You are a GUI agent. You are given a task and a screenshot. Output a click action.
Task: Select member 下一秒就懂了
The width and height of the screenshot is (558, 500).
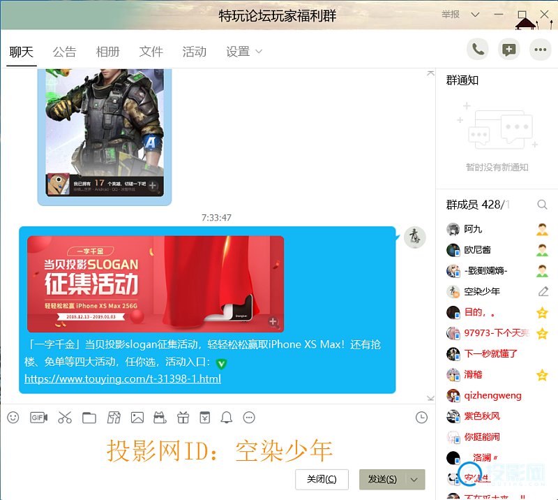tap(495, 354)
